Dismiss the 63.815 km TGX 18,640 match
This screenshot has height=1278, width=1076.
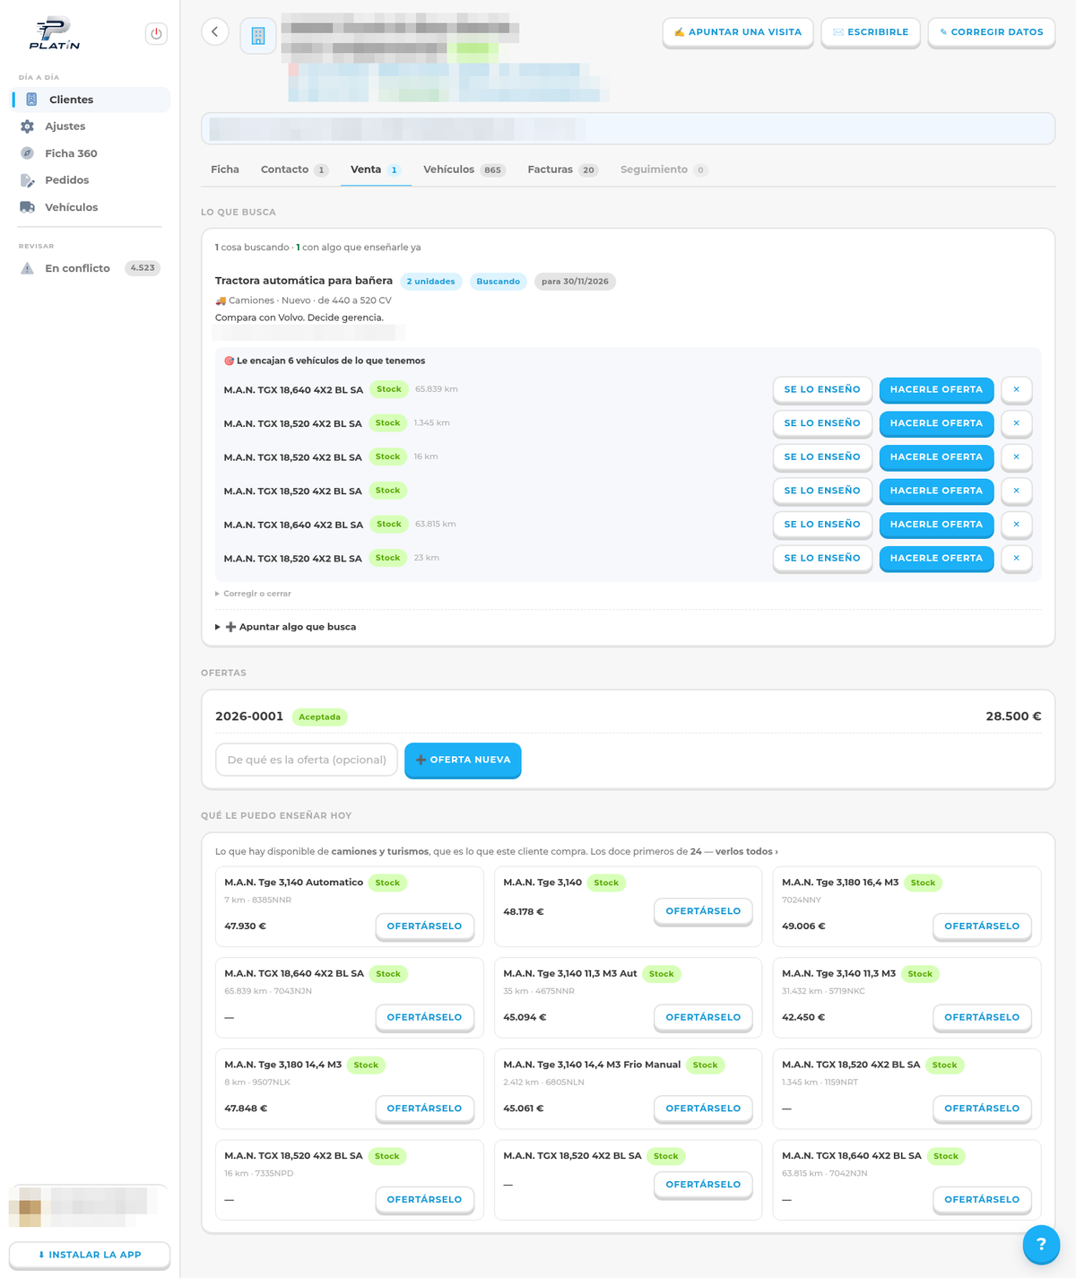click(1016, 524)
